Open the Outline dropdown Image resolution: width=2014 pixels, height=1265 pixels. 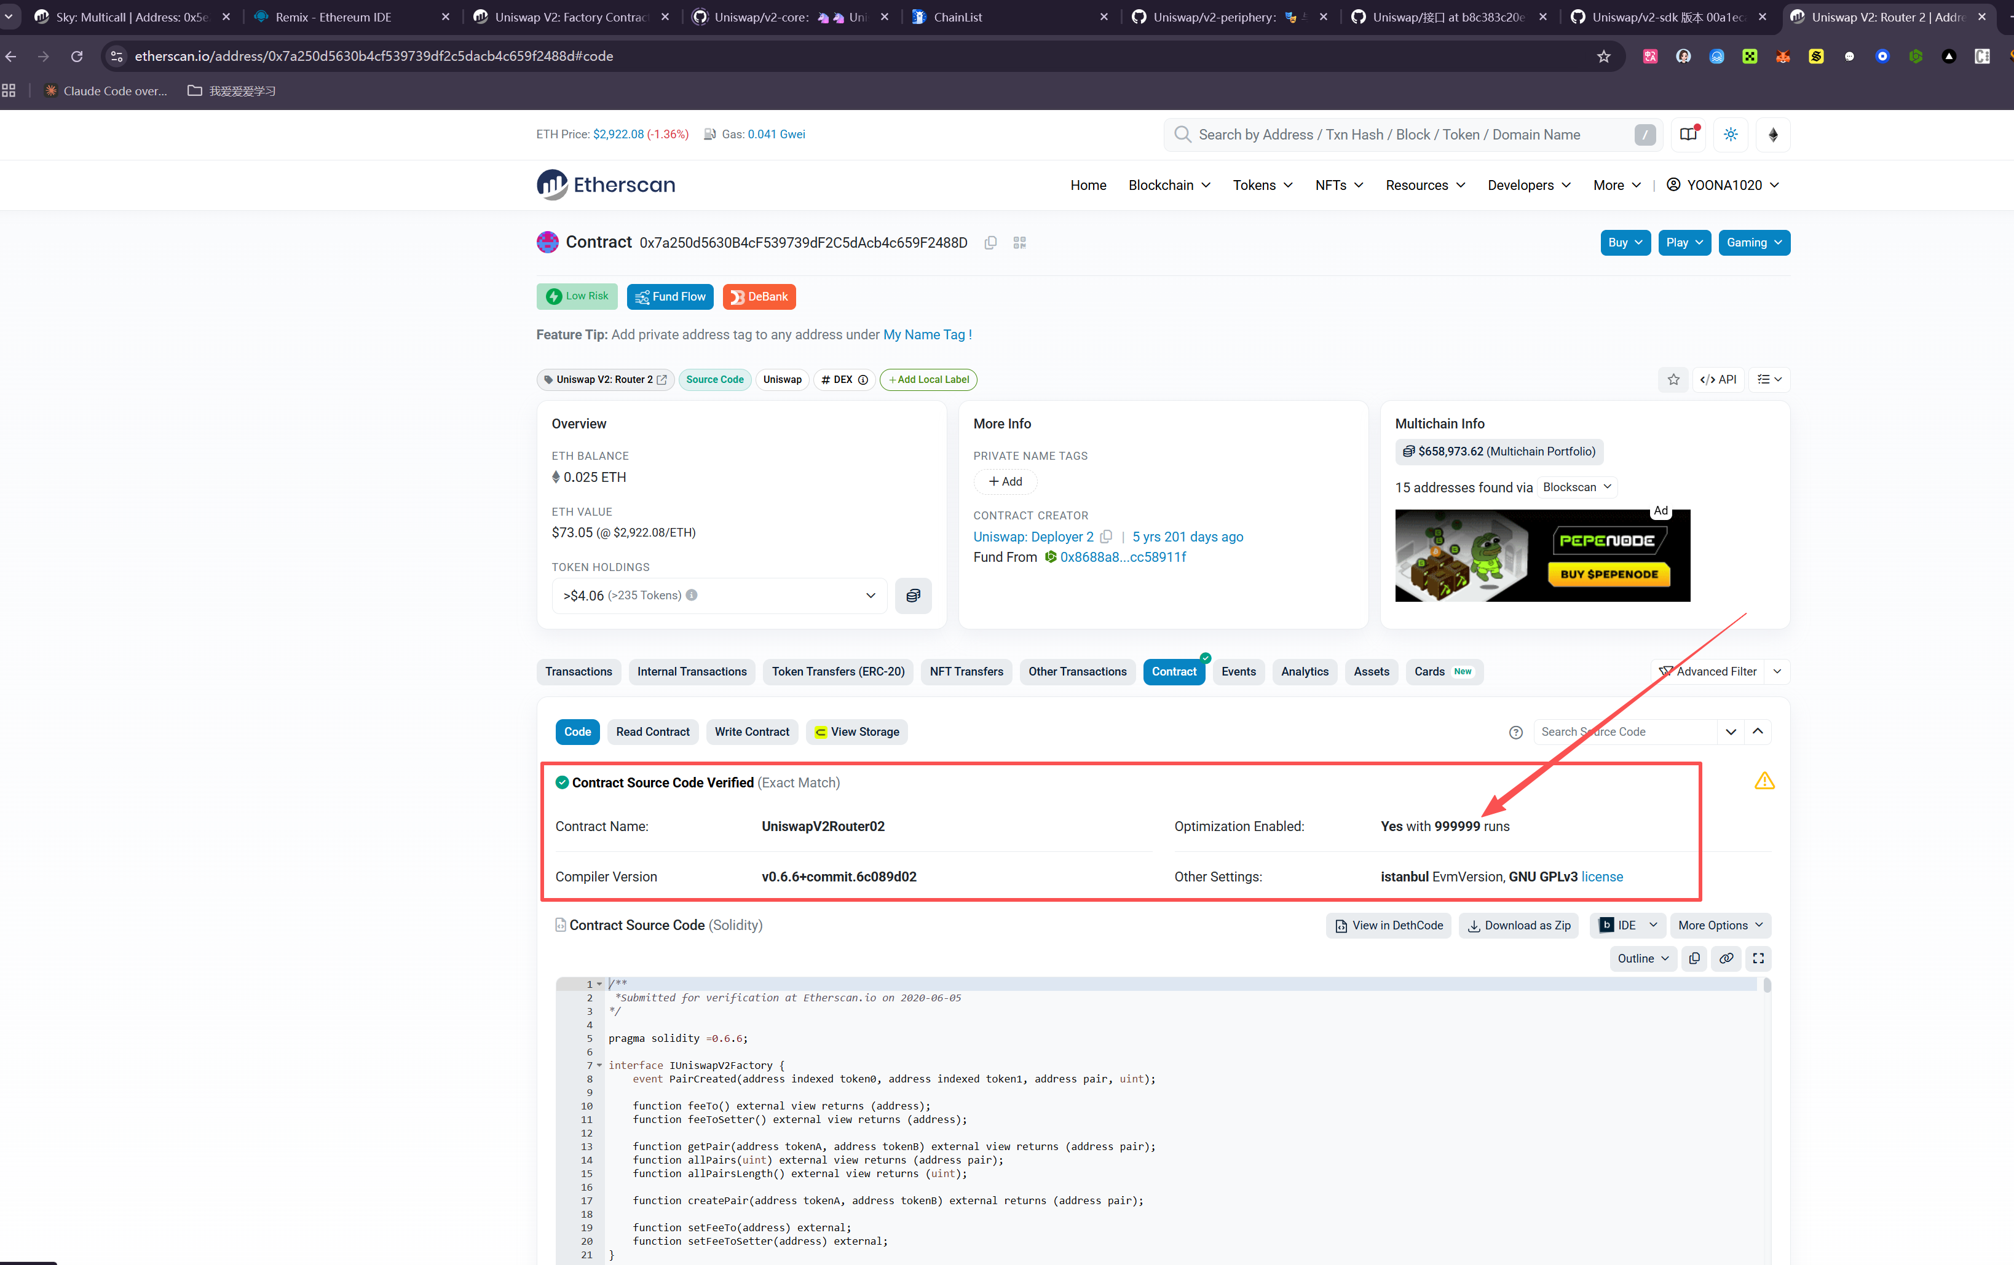tap(1643, 958)
